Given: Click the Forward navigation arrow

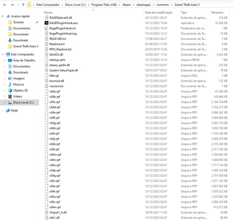Looking at the screenshot, I should coord(12,5).
